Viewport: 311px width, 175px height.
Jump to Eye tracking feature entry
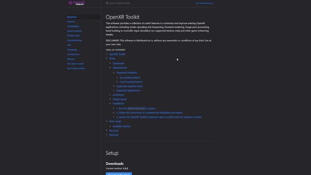pyautogui.click(x=130, y=78)
